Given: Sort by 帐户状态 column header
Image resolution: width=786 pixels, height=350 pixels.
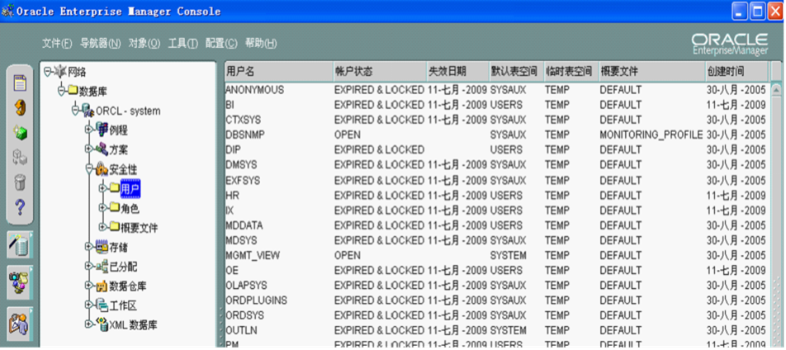Looking at the screenshot, I should [380, 71].
